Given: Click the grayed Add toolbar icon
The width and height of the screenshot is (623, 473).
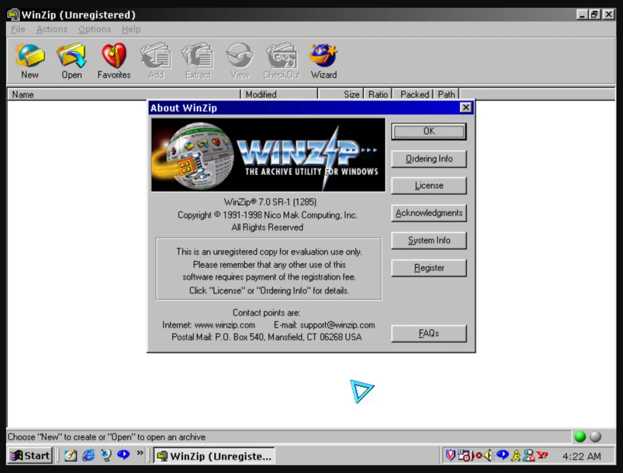Looking at the screenshot, I should click(156, 60).
